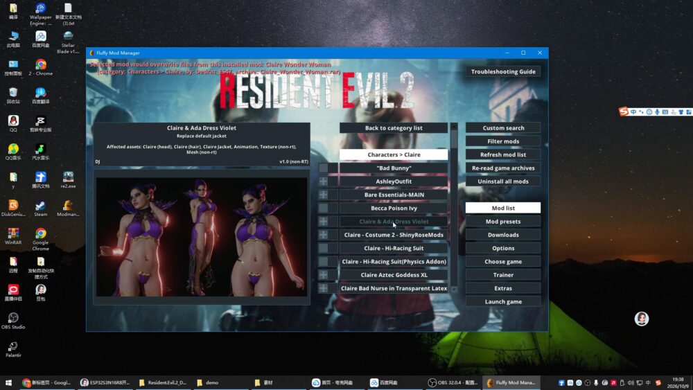The image size is (693, 390).
Task: Click the mod list scrollbar down arrow
Action: 454,290
